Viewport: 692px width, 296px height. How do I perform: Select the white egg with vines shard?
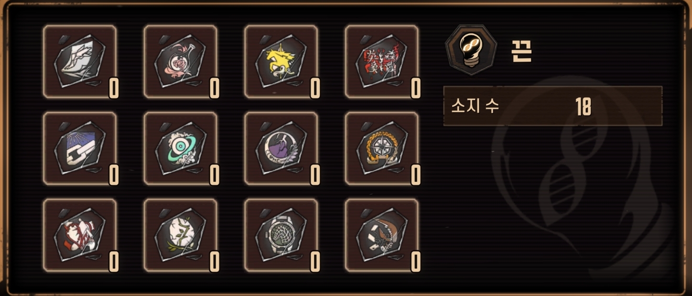pos(181,235)
